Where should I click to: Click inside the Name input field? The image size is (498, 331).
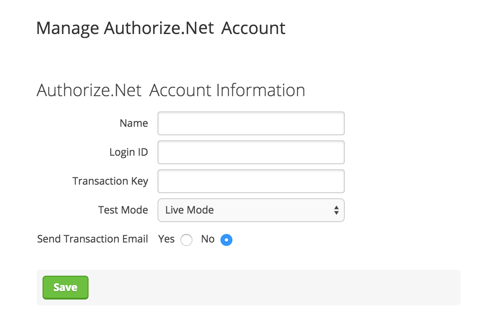(x=251, y=123)
